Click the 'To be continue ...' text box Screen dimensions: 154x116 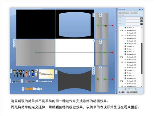pos(47,81)
